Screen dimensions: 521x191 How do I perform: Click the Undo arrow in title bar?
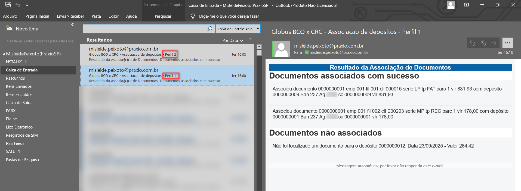tap(18, 5)
